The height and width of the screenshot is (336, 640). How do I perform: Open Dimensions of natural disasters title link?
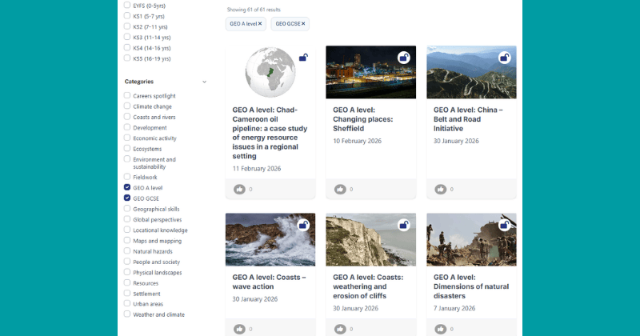(471, 286)
